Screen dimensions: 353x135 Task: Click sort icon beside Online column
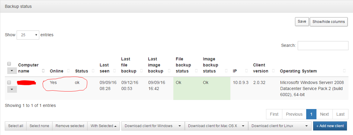pos(68,71)
